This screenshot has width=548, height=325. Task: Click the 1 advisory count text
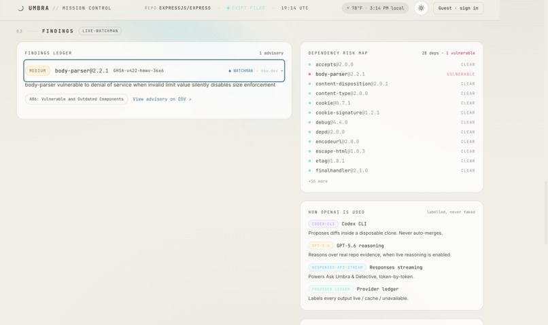(271, 53)
